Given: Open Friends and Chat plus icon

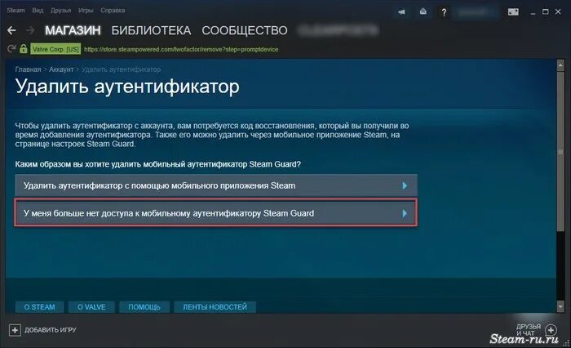Looking at the screenshot, I should click(551, 330).
